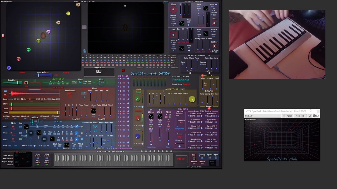Screen dimensions: 337x189
Task: Click the Area Volume slider handle
Action: 38,75
